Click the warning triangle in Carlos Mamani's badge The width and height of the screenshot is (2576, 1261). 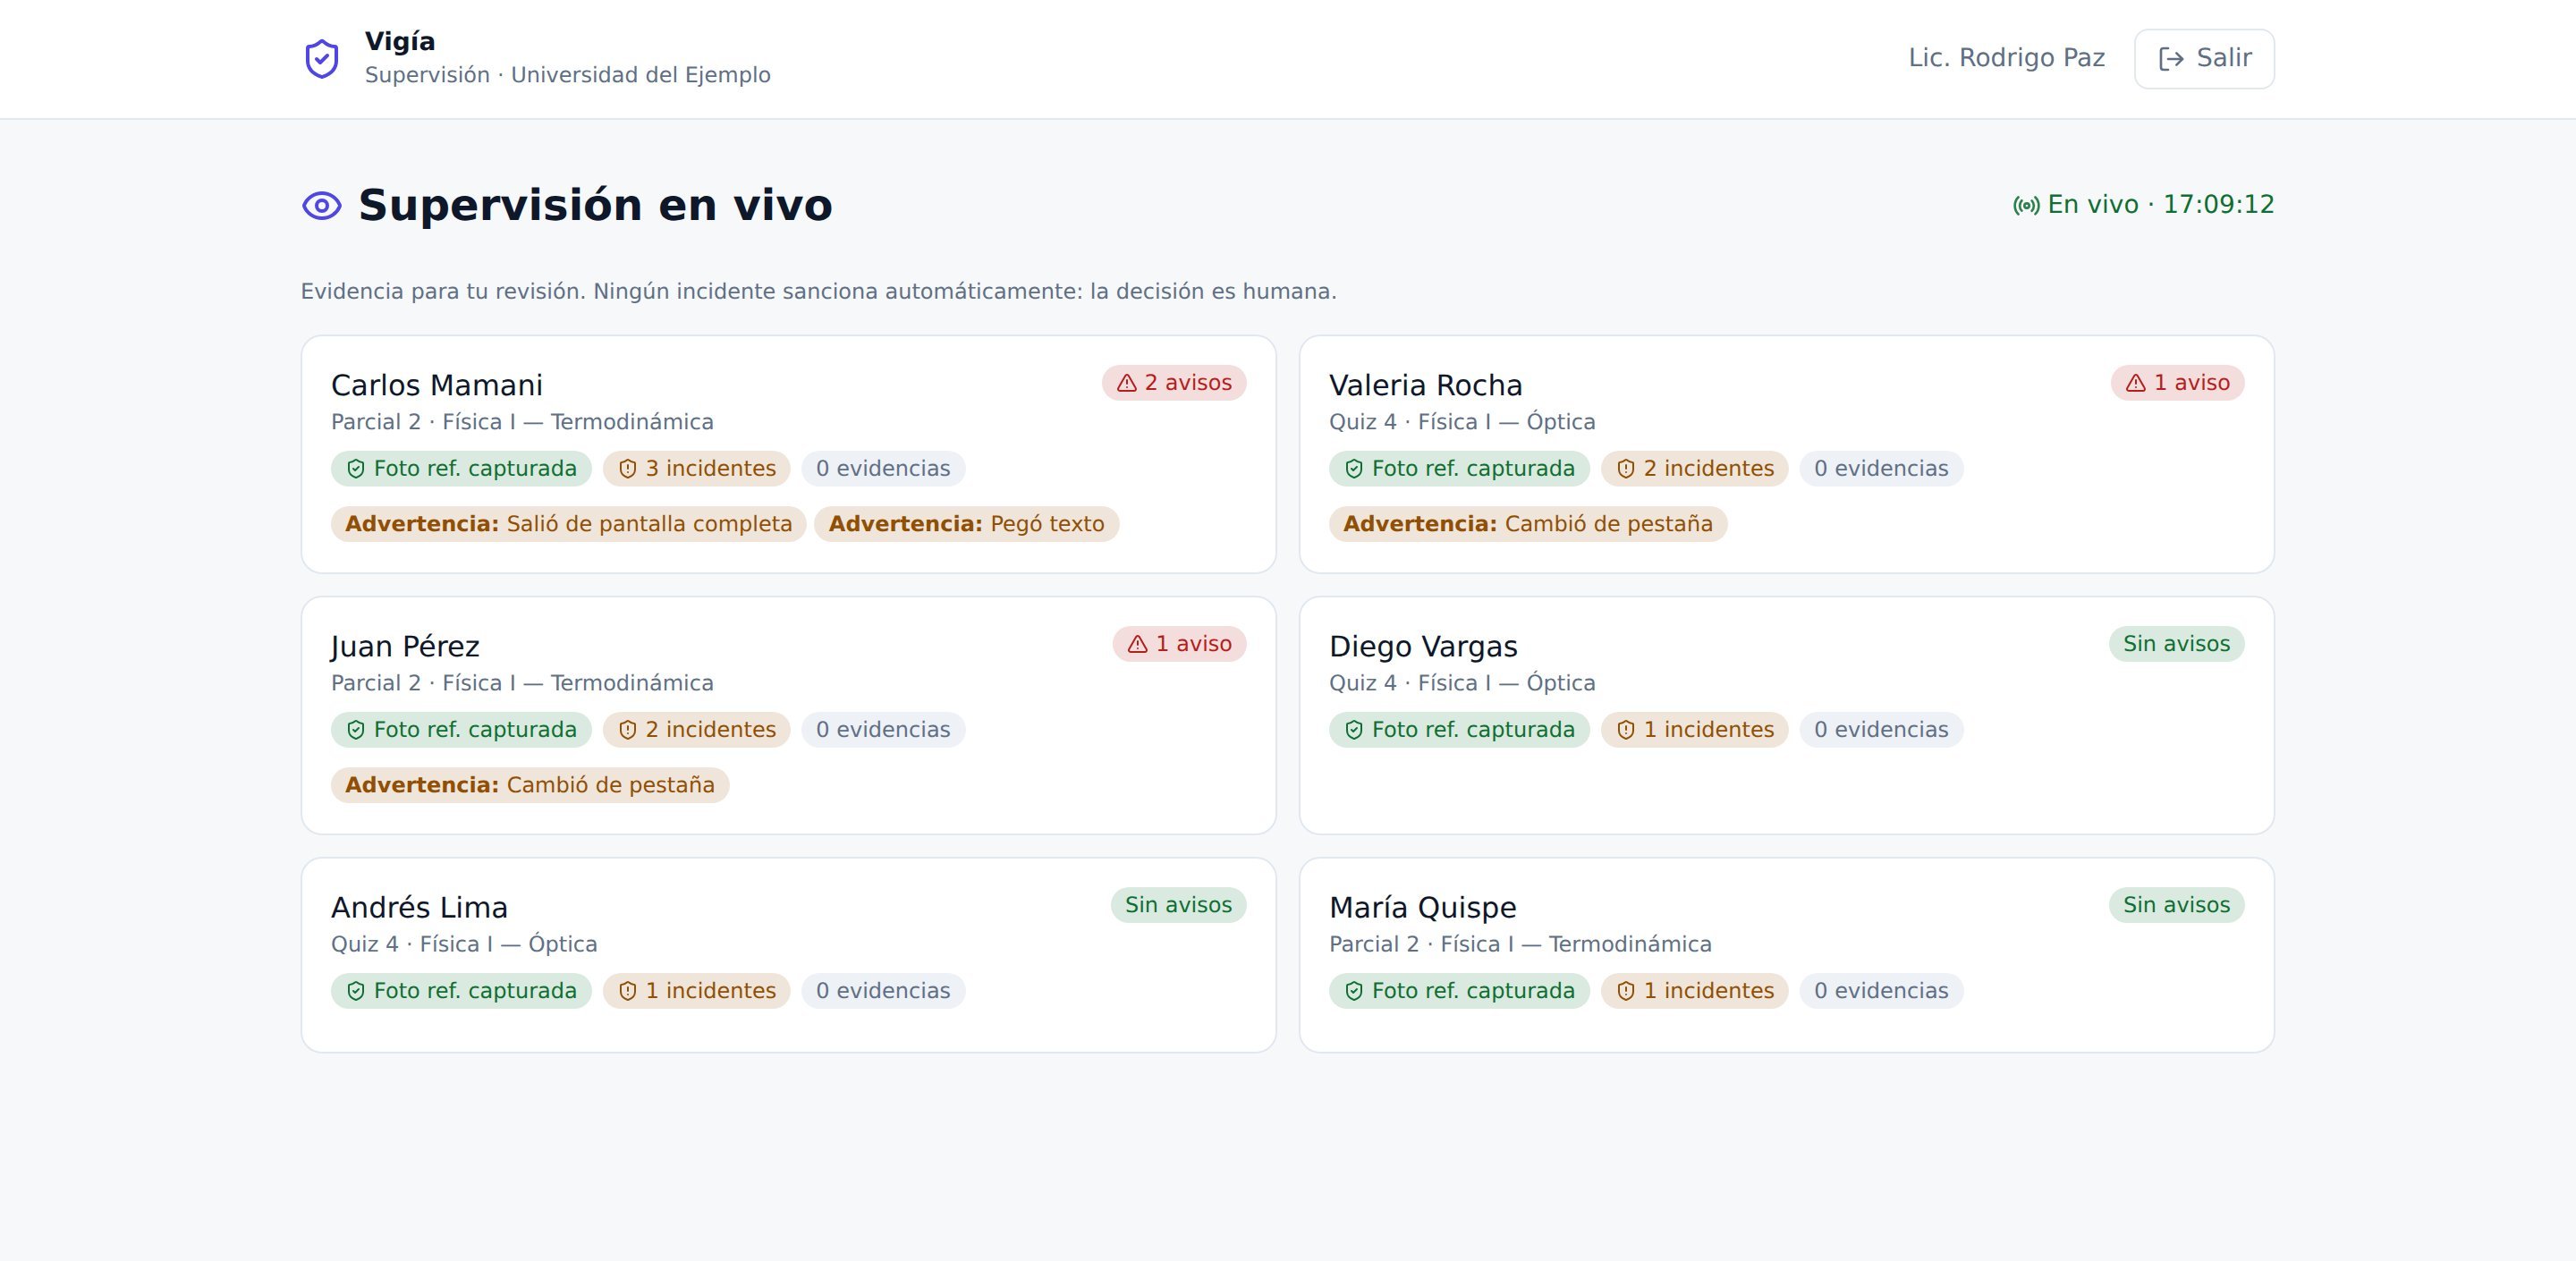click(x=1127, y=383)
